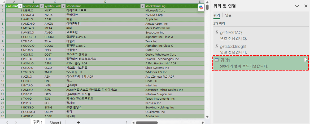Select the getNASDAQ query
Image resolution: width=310 pixels, height=124 pixels.
[231, 32]
